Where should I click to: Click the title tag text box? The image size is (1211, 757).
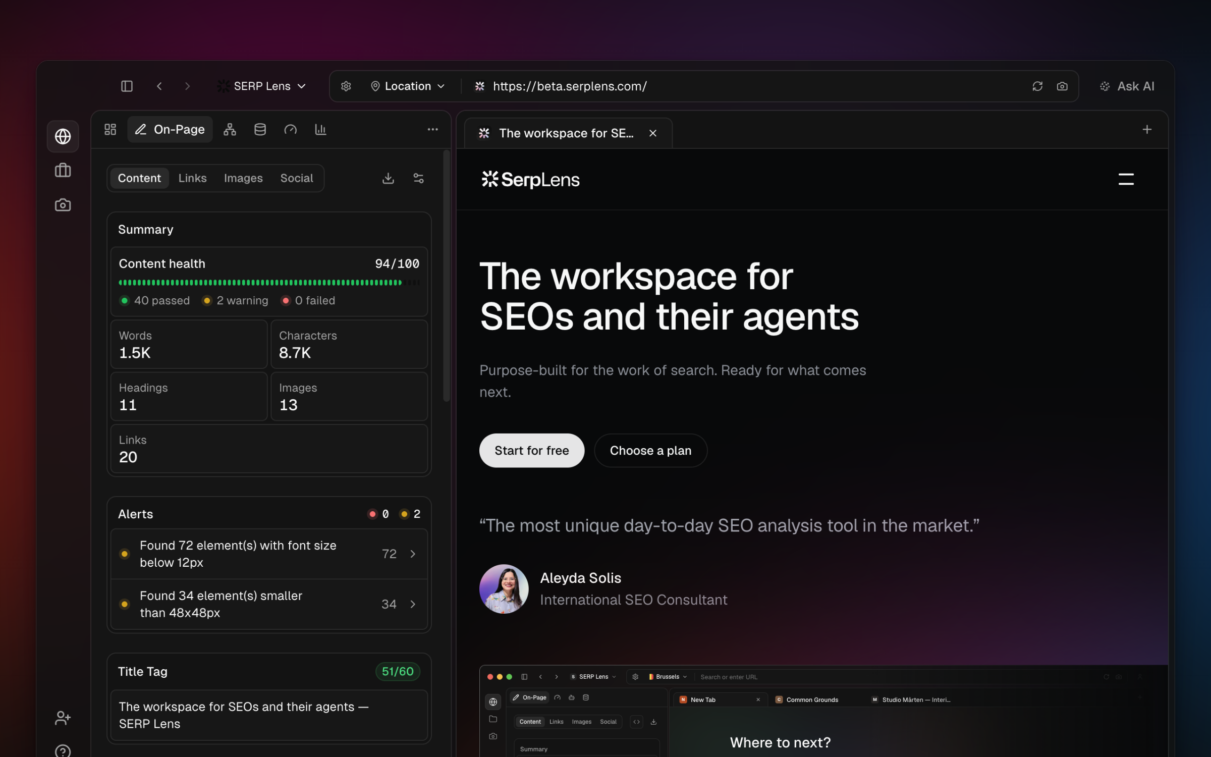269,715
